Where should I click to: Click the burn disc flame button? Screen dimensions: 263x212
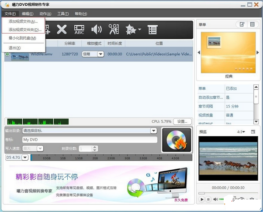click(176, 140)
